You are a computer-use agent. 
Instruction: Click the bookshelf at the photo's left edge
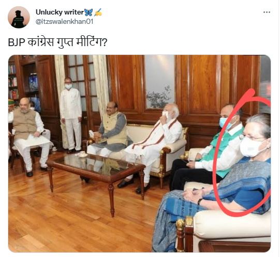pyautogui.click(x=13, y=80)
